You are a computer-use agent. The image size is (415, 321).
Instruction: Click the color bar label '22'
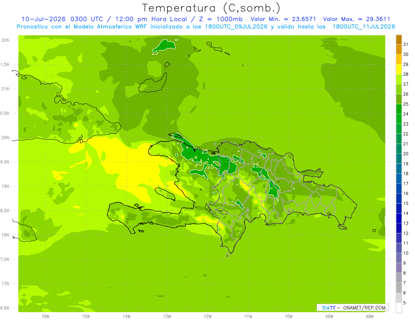point(406,134)
